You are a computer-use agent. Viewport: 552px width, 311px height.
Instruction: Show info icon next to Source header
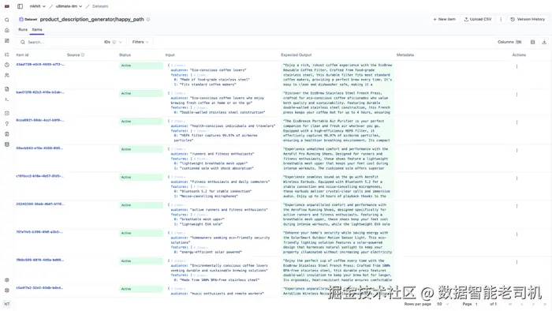83,55
